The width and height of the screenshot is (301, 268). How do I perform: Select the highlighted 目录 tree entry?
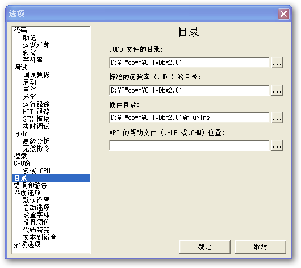click(x=51, y=178)
